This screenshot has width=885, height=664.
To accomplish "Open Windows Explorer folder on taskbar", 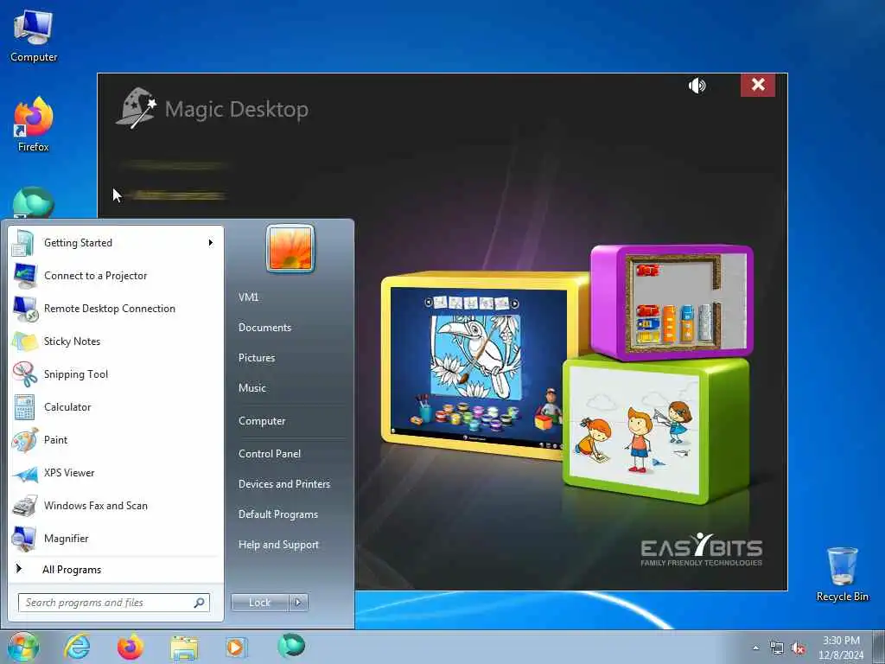I will point(184,648).
